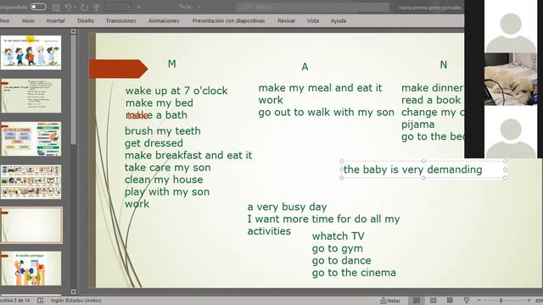This screenshot has width=543, height=305.
Task: Customize quick access toolbar arrow
Action: pos(139,8)
